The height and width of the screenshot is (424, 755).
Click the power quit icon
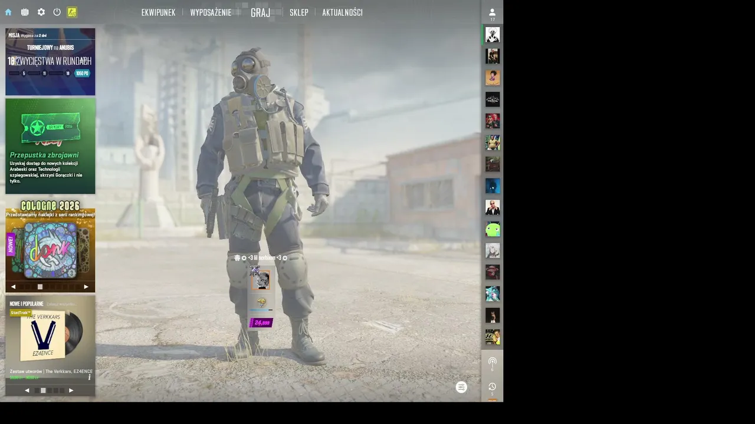[57, 12]
